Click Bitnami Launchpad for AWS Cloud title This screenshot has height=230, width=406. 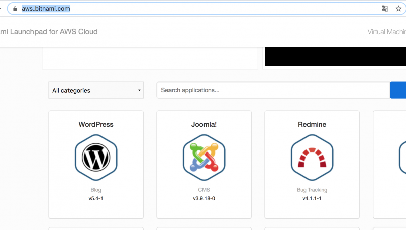coord(49,32)
